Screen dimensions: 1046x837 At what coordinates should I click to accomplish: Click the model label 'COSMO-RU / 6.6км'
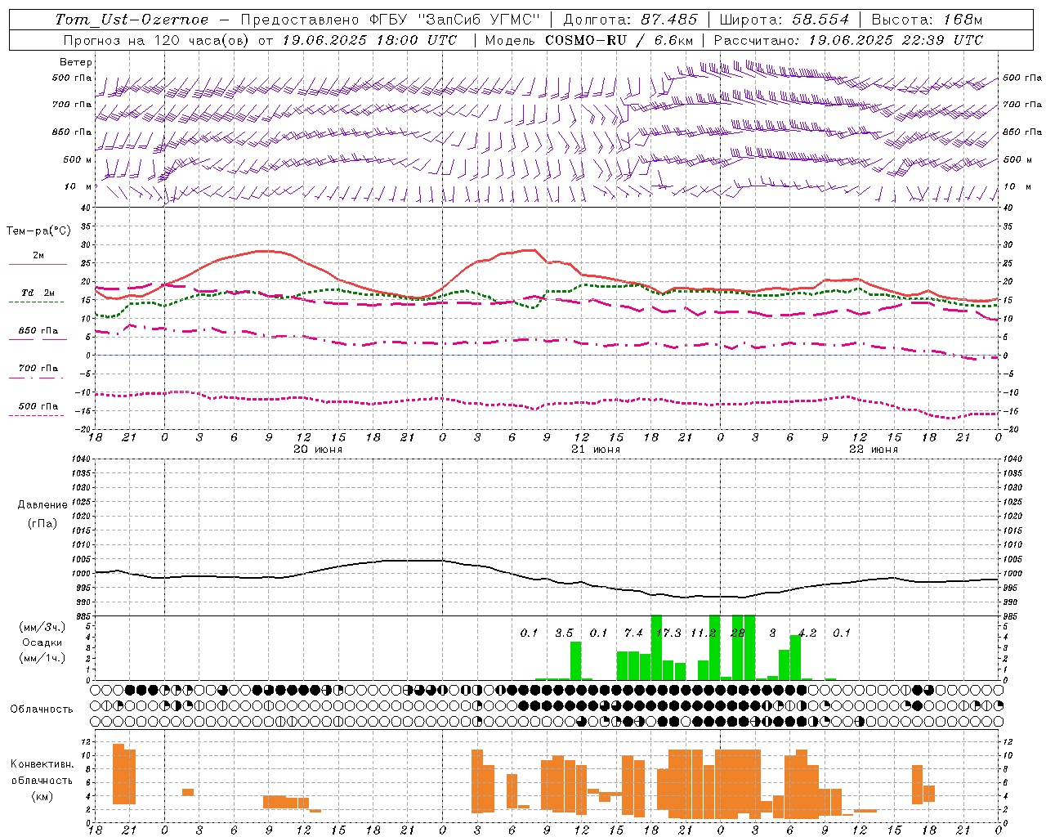(619, 40)
